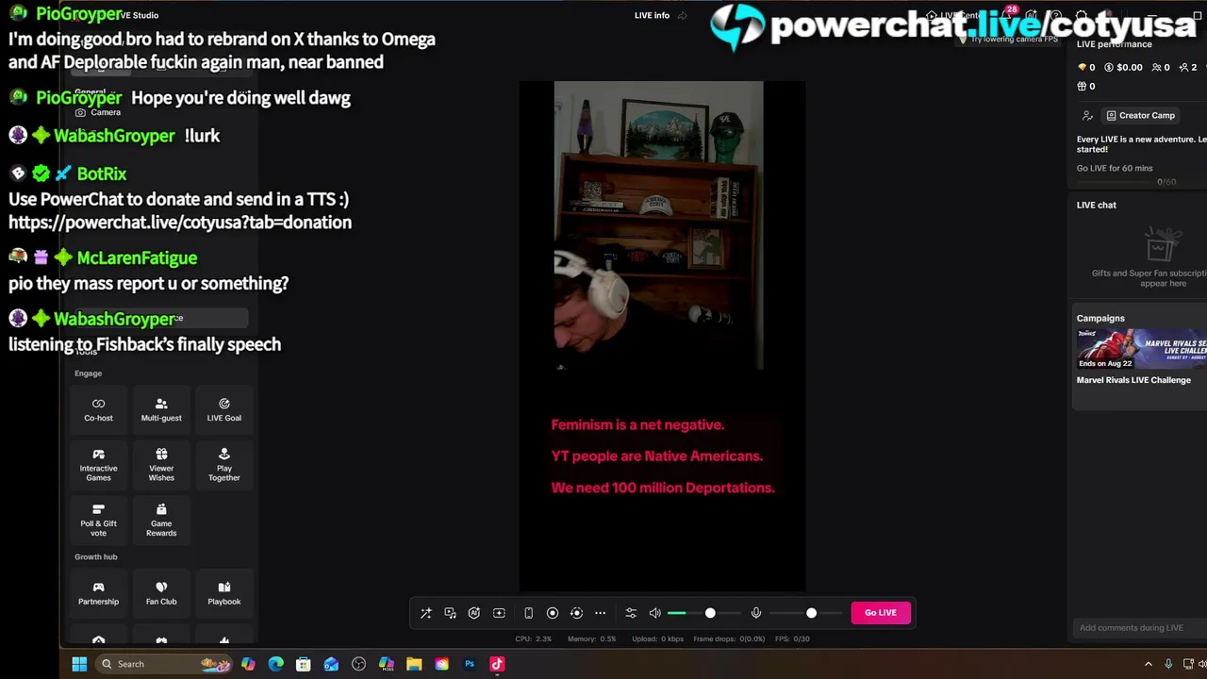Open Outlook from the taskbar
Screen dimensions: 1207x679
click(x=331, y=664)
